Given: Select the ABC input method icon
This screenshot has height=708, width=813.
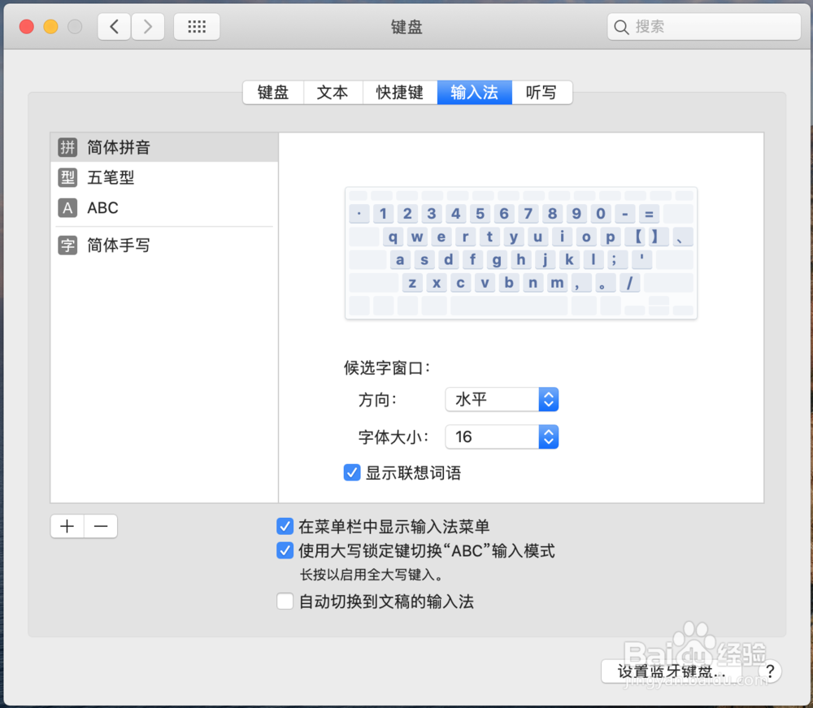Looking at the screenshot, I should (x=67, y=208).
